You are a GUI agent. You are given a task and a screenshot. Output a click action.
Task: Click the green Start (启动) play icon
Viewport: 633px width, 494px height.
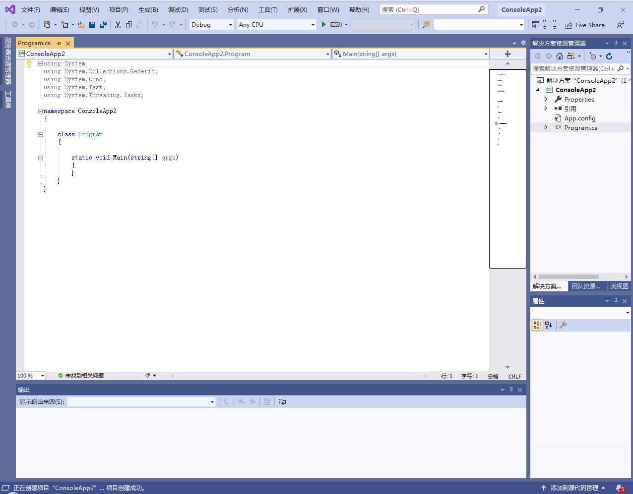coord(324,24)
